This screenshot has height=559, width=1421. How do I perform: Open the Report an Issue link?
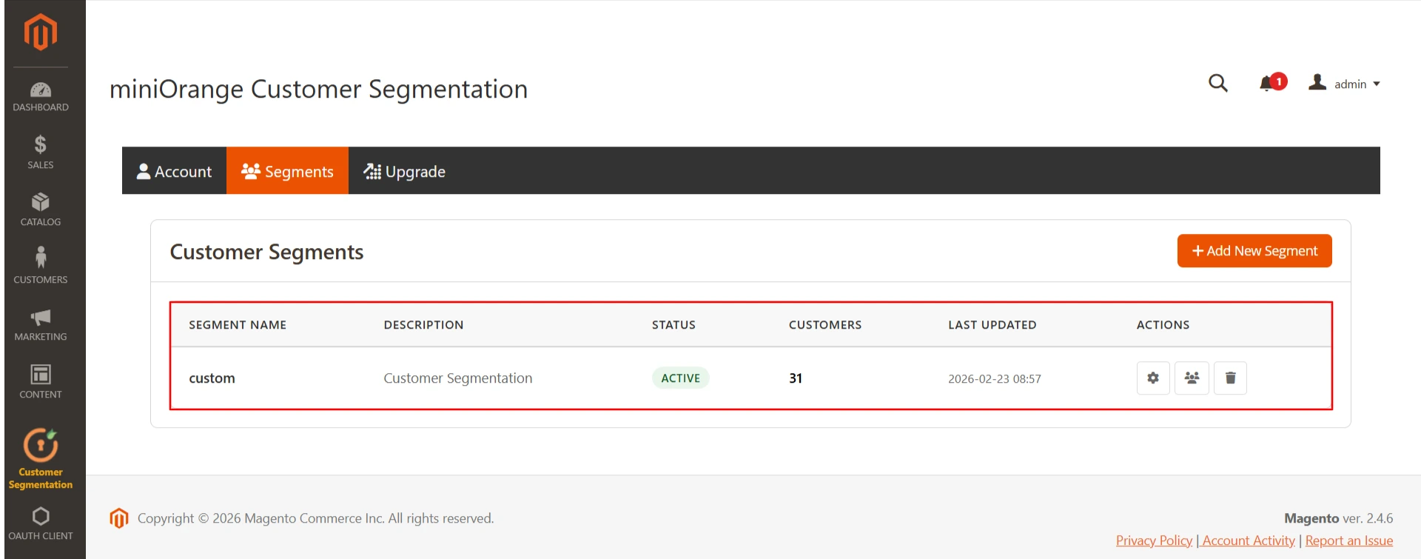pyautogui.click(x=1349, y=540)
